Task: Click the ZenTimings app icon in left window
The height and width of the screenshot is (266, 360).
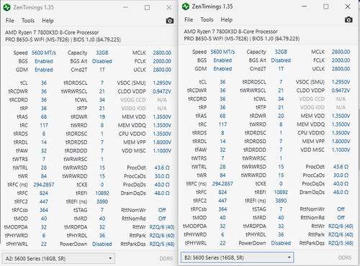Action: 7,7
